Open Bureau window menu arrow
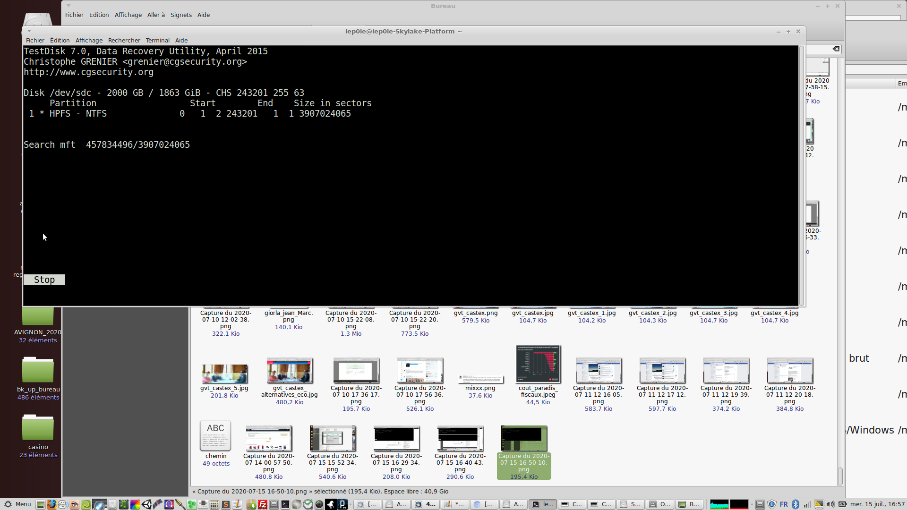The height and width of the screenshot is (510, 907). pyautogui.click(x=68, y=6)
